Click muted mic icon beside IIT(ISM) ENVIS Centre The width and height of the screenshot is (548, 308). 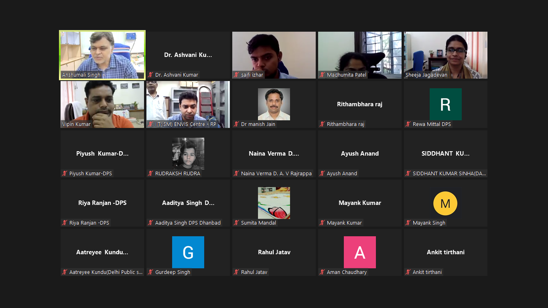[x=150, y=124]
